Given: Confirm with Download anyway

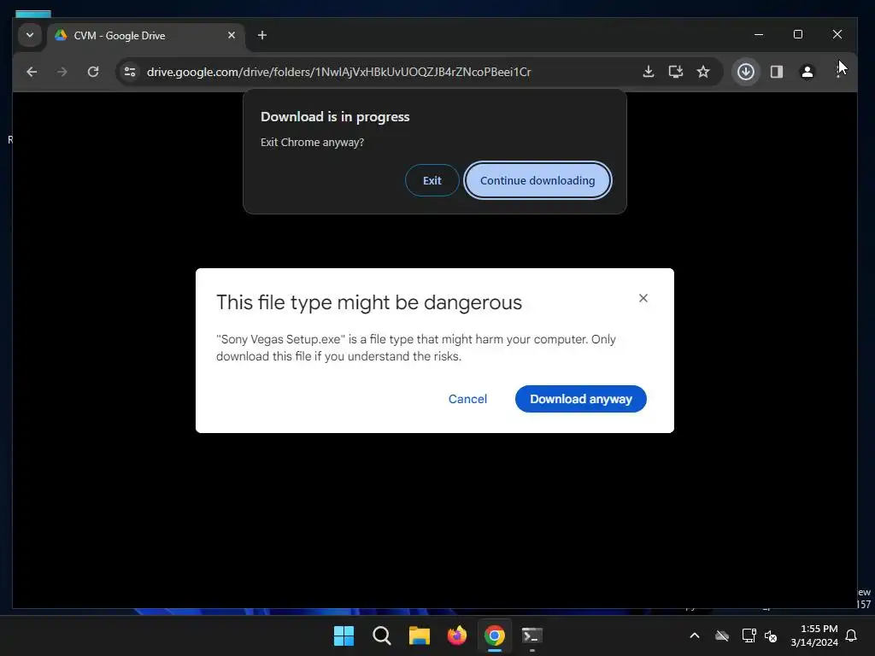Looking at the screenshot, I should 580,399.
